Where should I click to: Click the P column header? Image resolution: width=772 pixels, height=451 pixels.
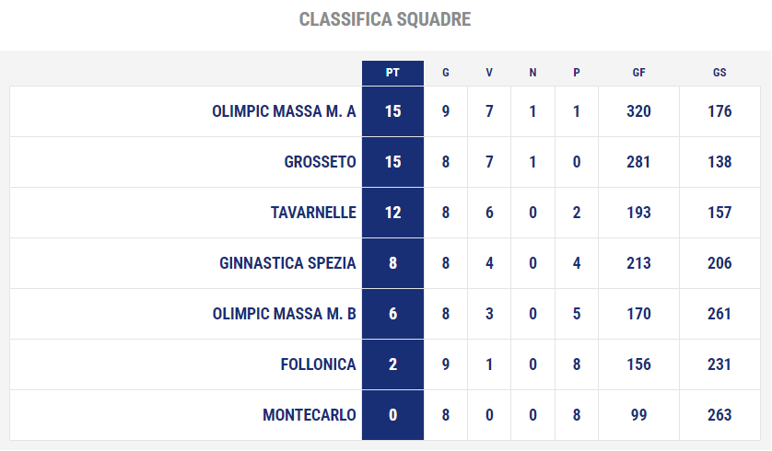pyautogui.click(x=577, y=73)
